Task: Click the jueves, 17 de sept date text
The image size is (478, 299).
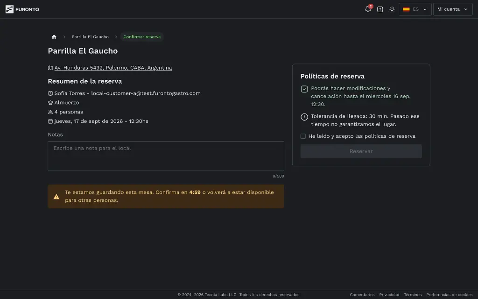Action: [101, 121]
